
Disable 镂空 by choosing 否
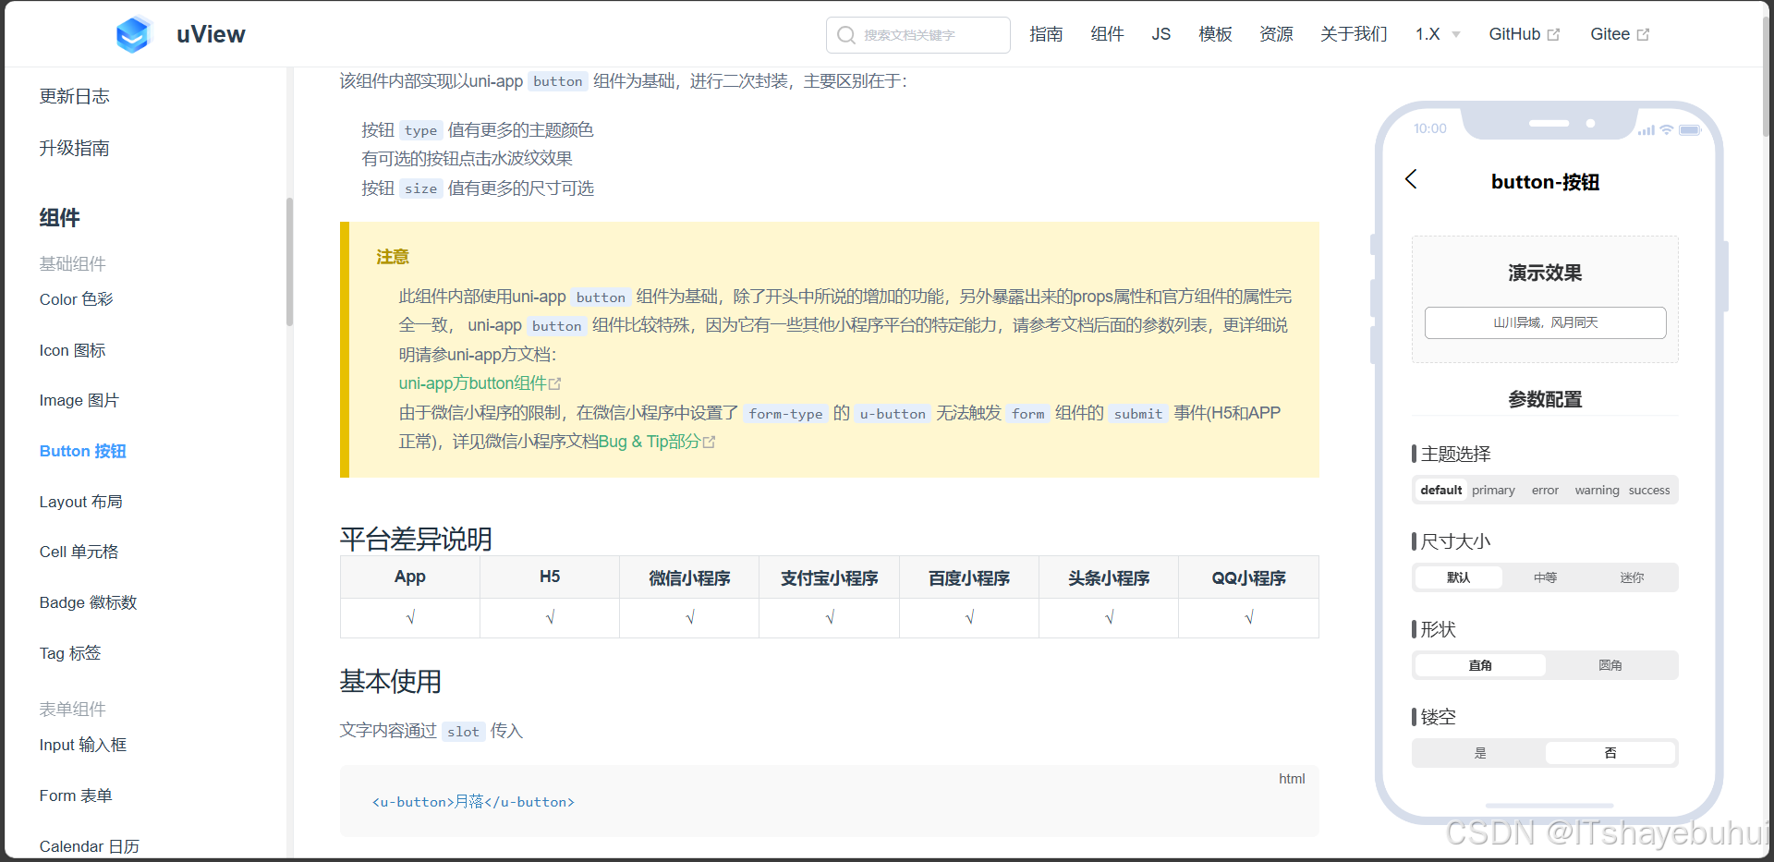(1610, 753)
